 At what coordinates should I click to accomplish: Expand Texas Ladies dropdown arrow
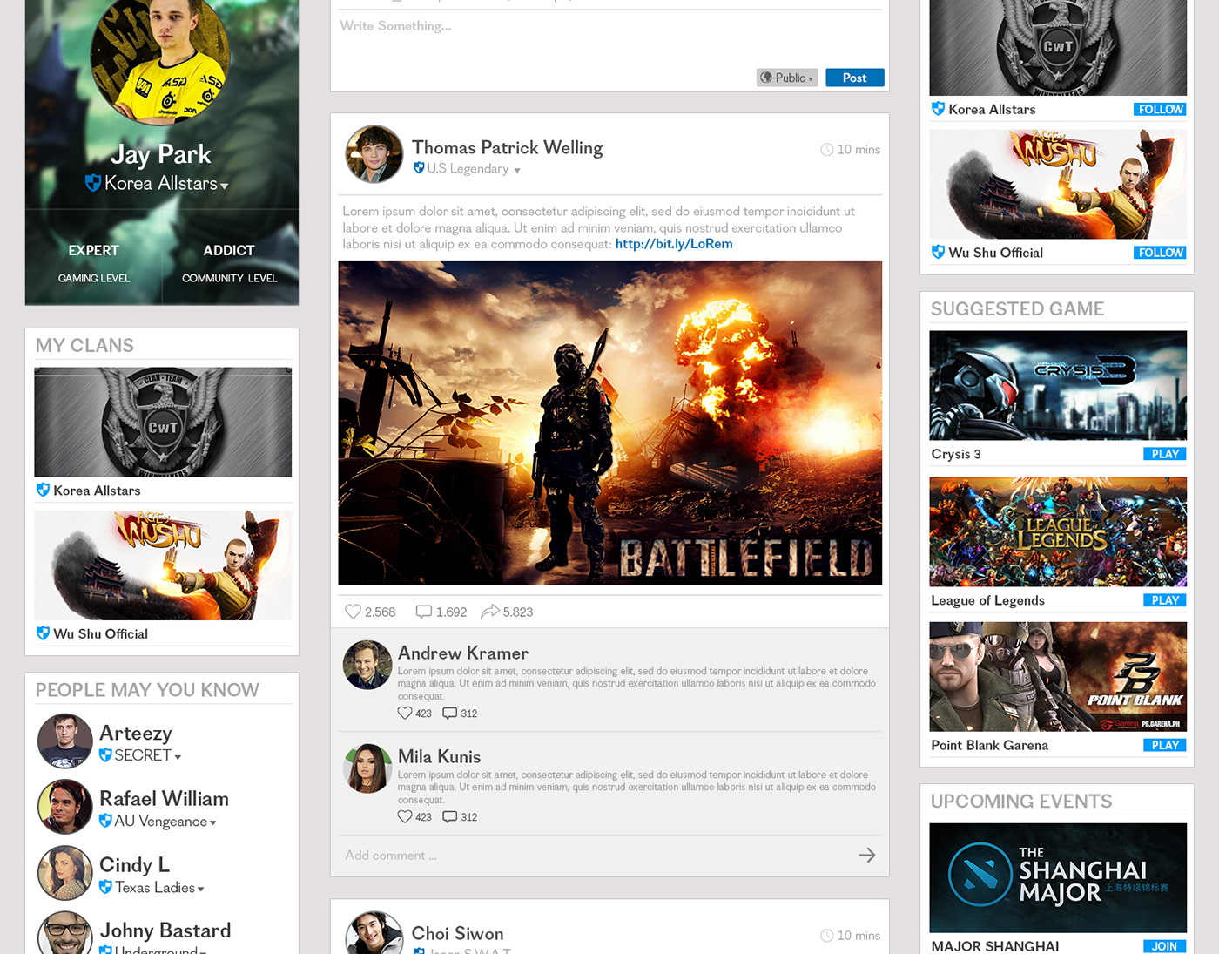pyautogui.click(x=201, y=890)
